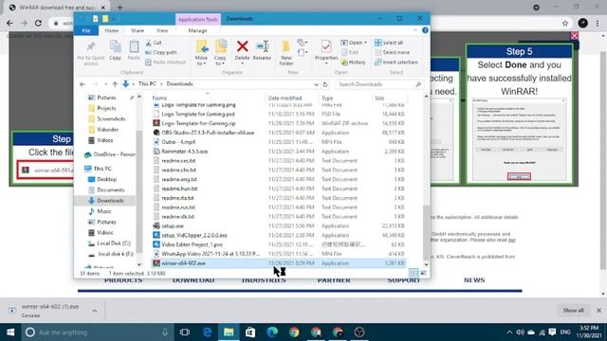This screenshot has height=341, width=607.
Task: Open a new Chrome tab
Action: click(120, 8)
